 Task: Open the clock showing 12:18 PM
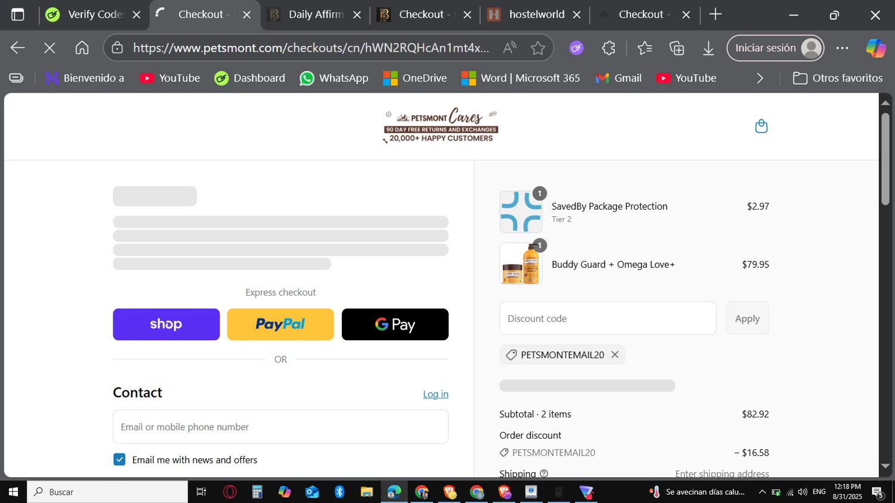(847, 492)
